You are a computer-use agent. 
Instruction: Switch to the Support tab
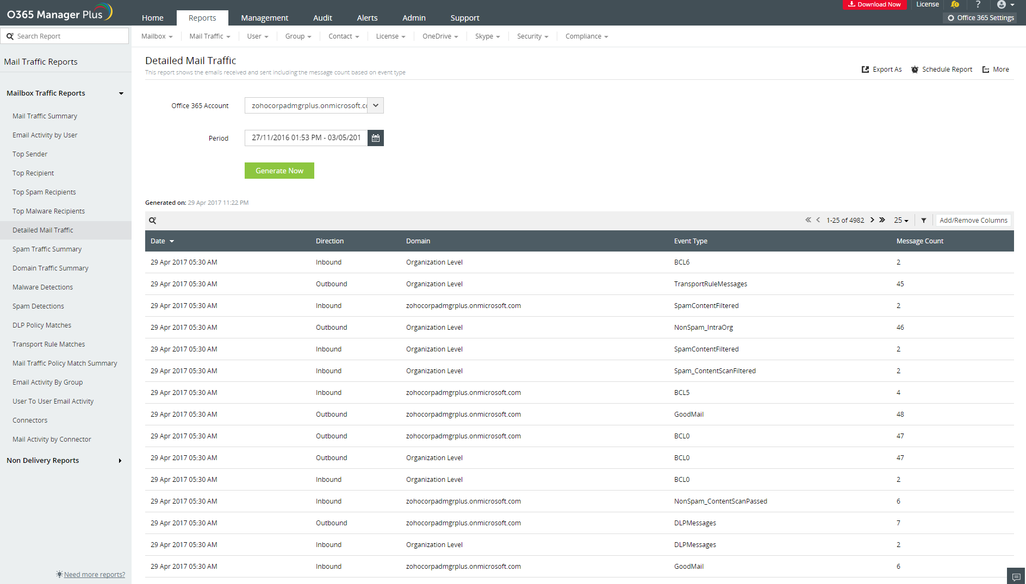[465, 18]
